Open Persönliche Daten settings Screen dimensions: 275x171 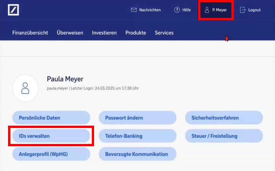pos(51,118)
